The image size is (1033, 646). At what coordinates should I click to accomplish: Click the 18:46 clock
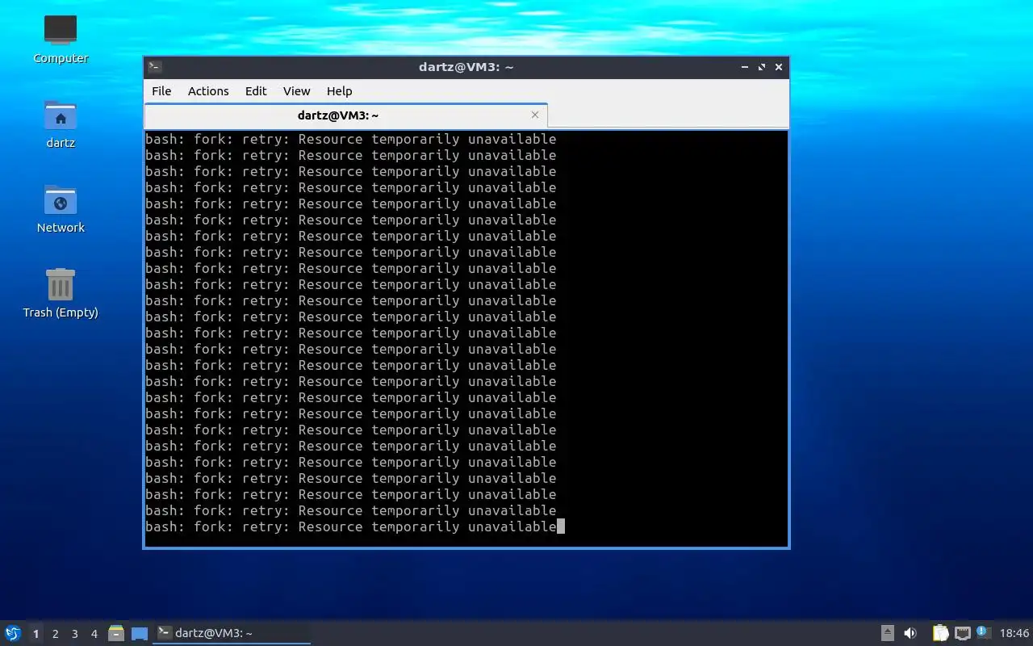1014,633
